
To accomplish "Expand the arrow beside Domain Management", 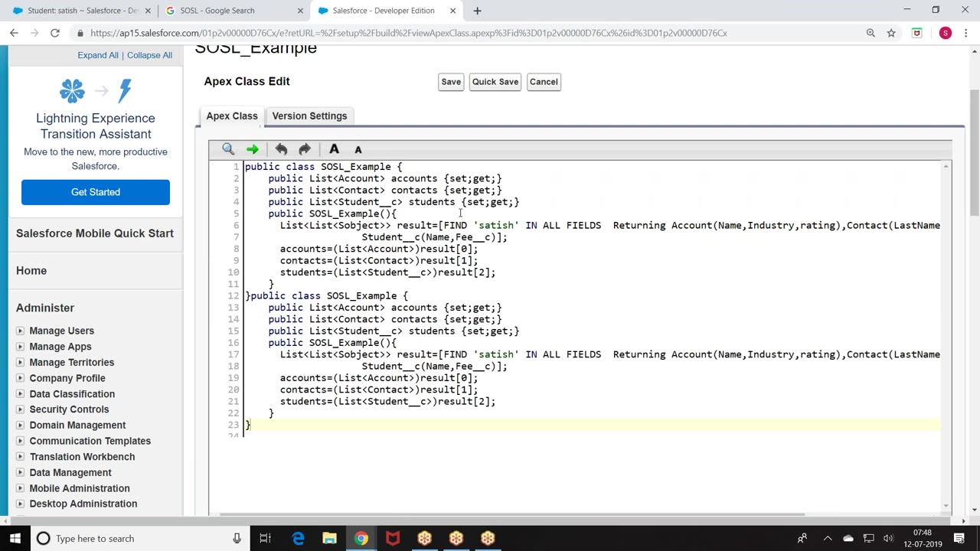I will coord(20,425).
